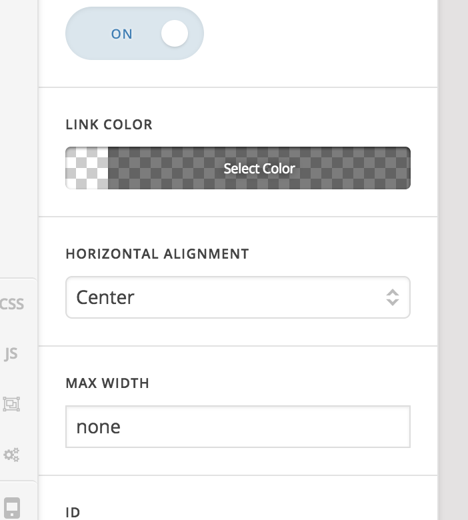Open the gears settings icon in sidebar

point(11,455)
